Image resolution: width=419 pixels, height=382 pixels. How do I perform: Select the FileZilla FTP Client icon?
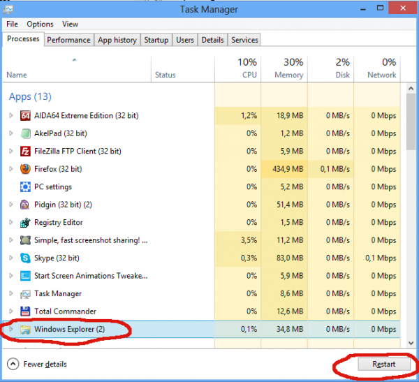(x=25, y=151)
